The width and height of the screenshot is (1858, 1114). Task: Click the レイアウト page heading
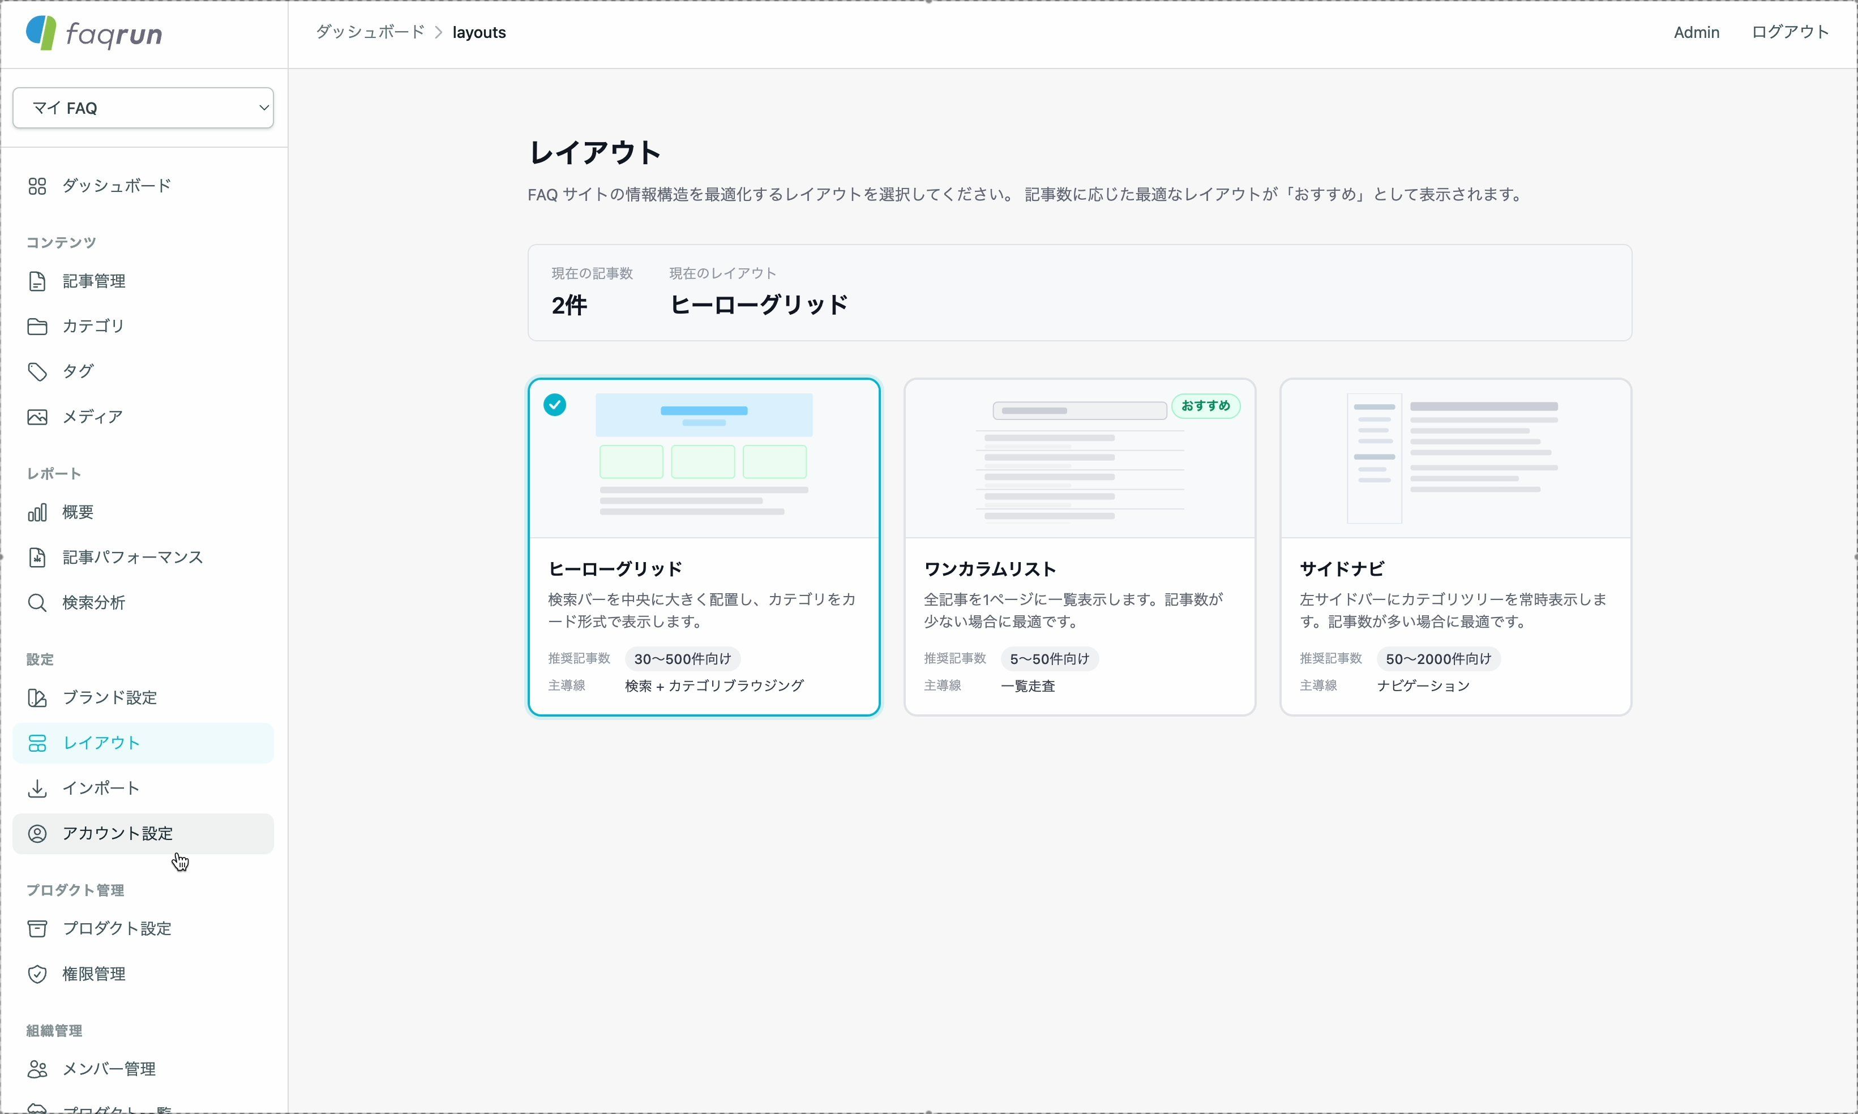click(594, 152)
